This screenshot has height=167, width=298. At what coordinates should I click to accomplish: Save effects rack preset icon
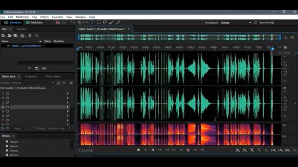59,83
